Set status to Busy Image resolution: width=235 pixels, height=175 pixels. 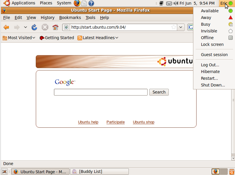point(214,24)
